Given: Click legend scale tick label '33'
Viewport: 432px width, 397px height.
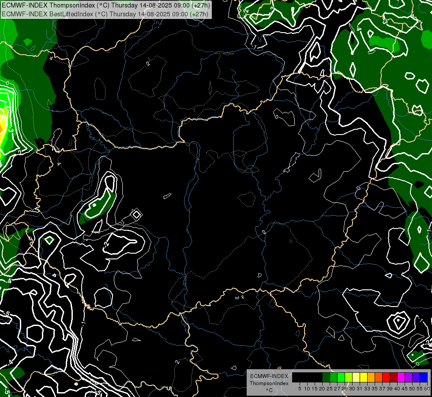Looking at the screenshot, I should click(x=367, y=389).
